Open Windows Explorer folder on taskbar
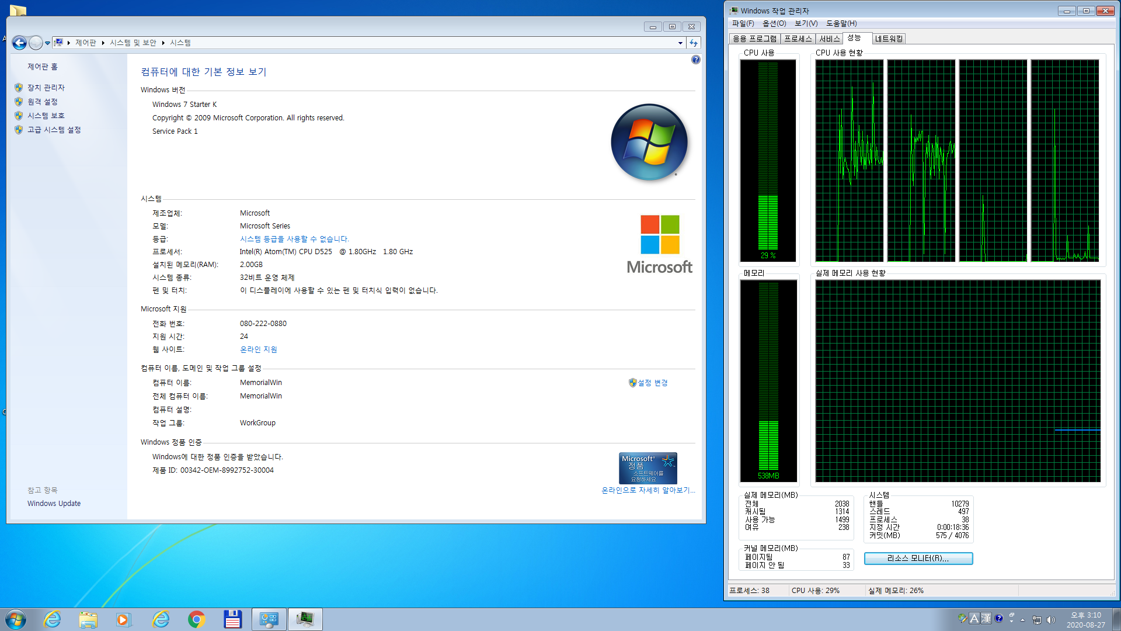This screenshot has width=1121, height=631. 88,619
